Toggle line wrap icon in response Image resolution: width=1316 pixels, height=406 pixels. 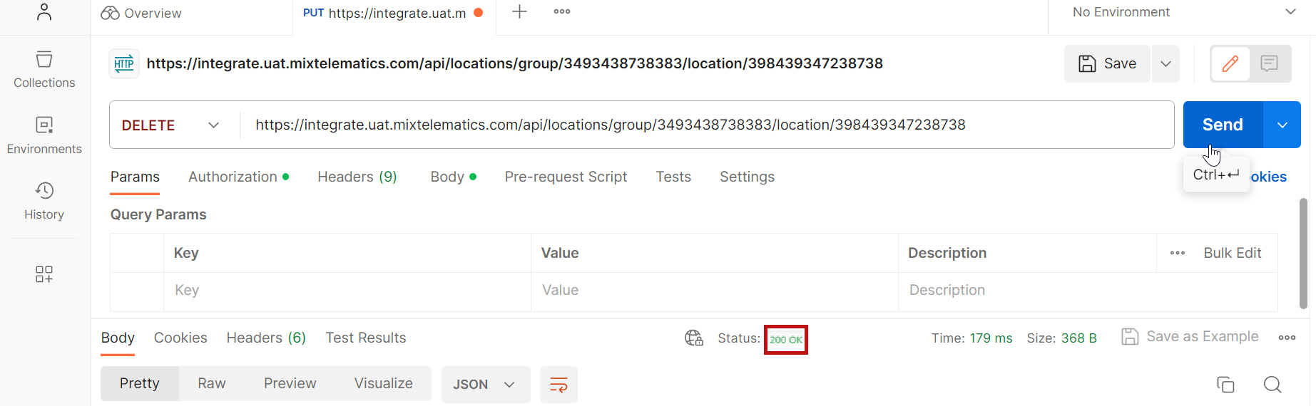click(558, 385)
